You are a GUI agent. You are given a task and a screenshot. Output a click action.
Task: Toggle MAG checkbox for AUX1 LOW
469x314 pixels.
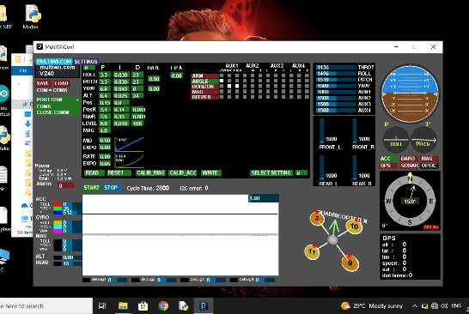click(x=222, y=92)
